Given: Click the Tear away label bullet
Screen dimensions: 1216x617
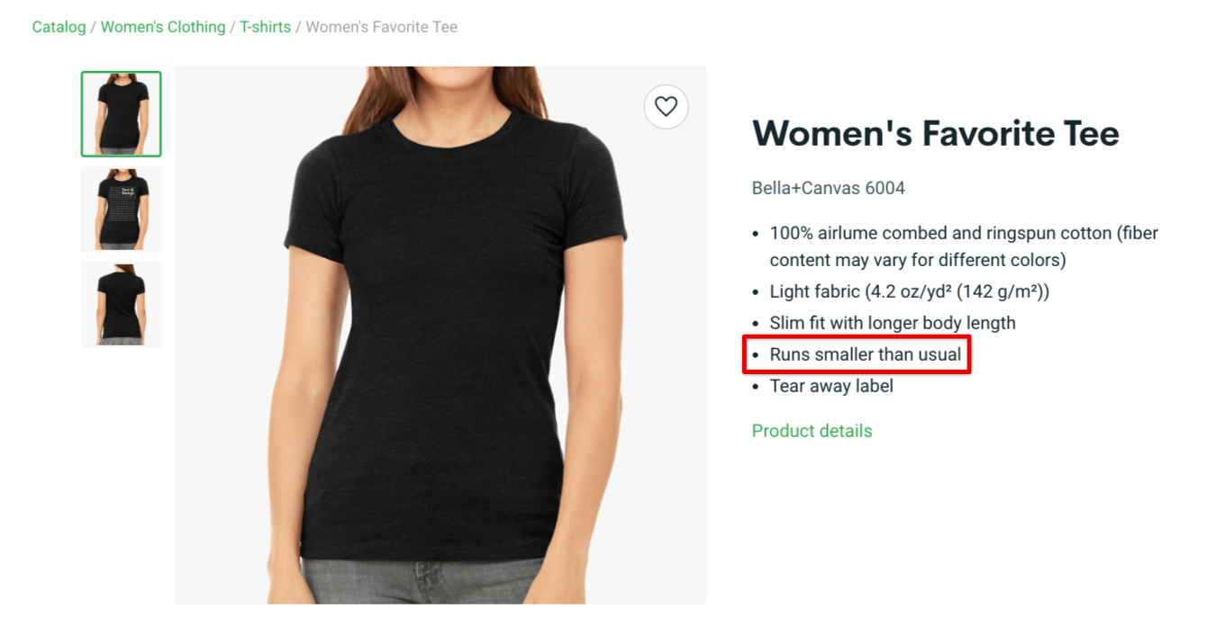Looking at the screenshot, I should tap(831, 386).
